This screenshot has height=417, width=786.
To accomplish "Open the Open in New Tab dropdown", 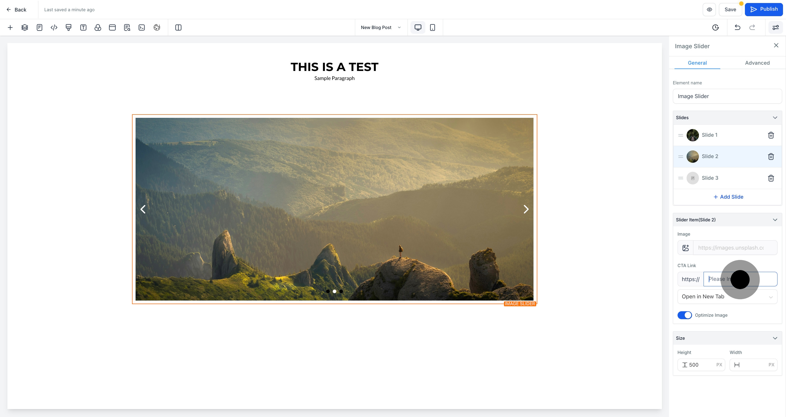I will click(x=727, y=296).
